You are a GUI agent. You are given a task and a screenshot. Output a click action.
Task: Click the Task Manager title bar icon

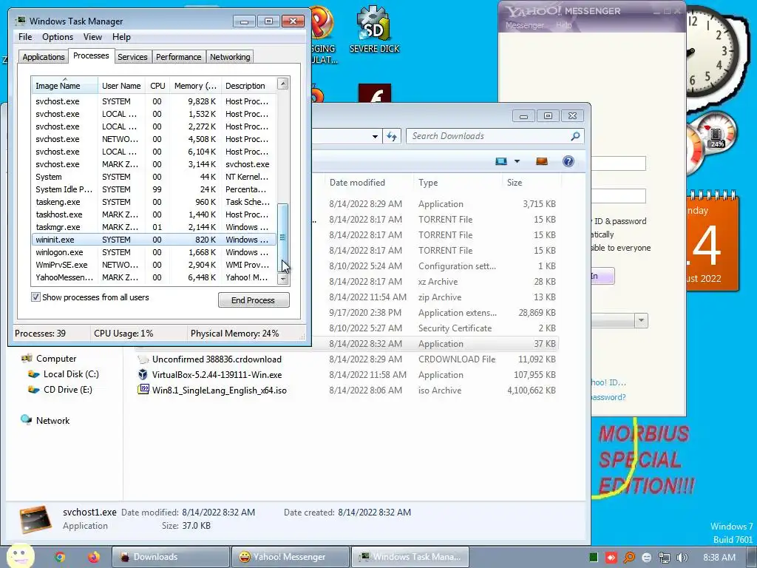pos(21,21)
